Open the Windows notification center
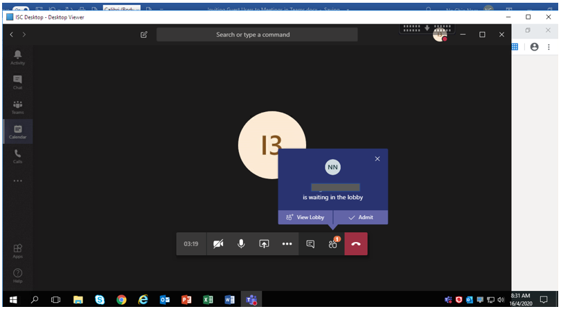 click(544, 300)
